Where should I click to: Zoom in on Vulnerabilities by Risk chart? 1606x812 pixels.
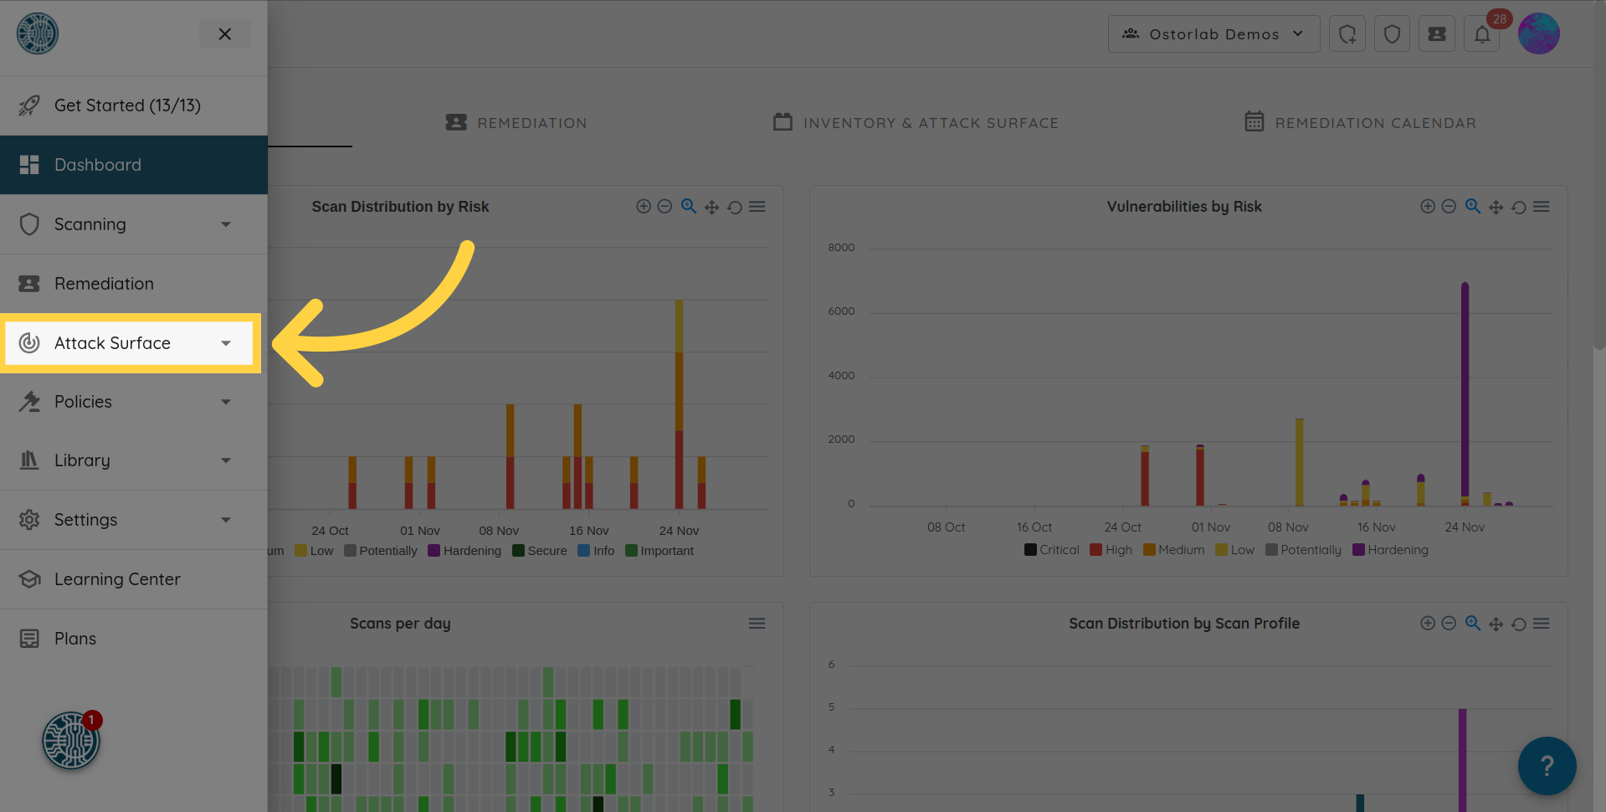[x=1428, y=207]
